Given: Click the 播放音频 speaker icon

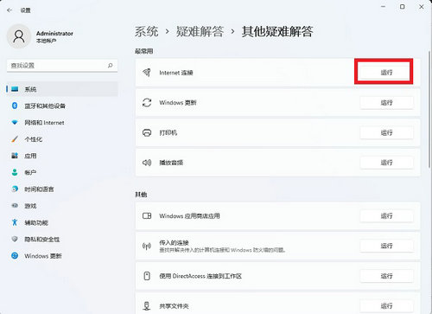Looking at the screenshot, I should tap(147, 163).
